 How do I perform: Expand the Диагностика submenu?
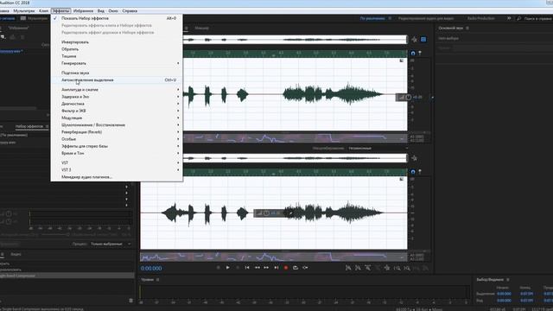click(117, 104)
